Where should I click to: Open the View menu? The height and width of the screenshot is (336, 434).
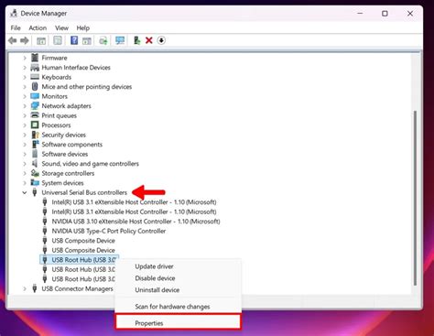61,28
